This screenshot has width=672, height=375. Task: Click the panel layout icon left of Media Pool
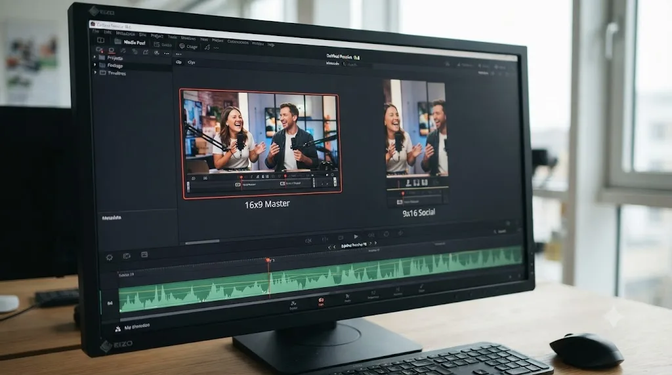click(x=100, y=40)
